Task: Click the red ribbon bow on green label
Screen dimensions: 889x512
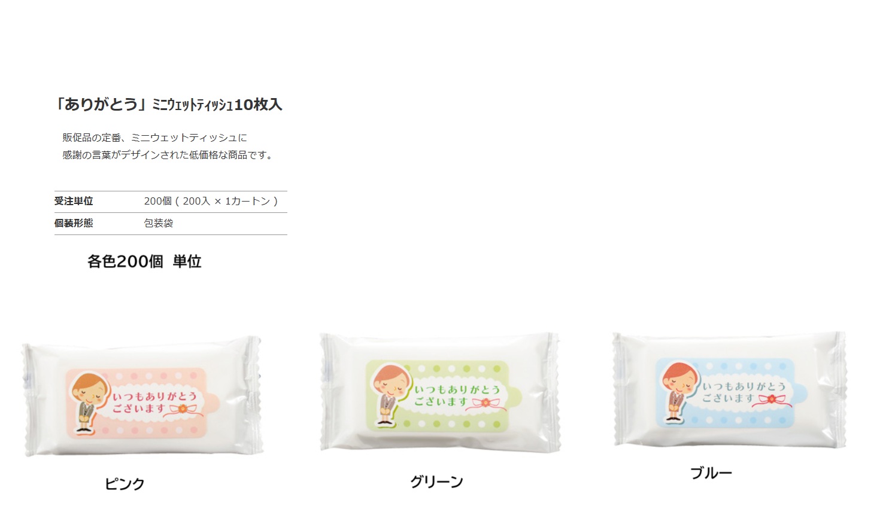Action: click(489, 404)
